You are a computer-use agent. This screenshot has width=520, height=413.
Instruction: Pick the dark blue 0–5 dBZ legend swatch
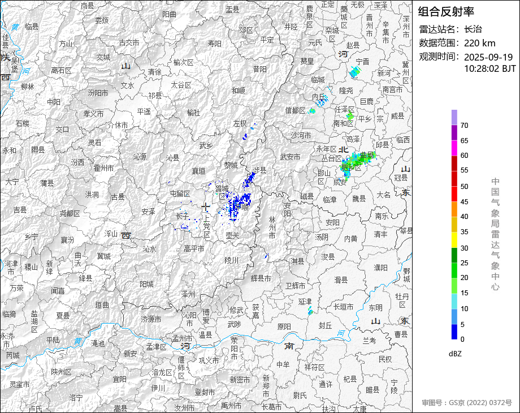[454, 332]
